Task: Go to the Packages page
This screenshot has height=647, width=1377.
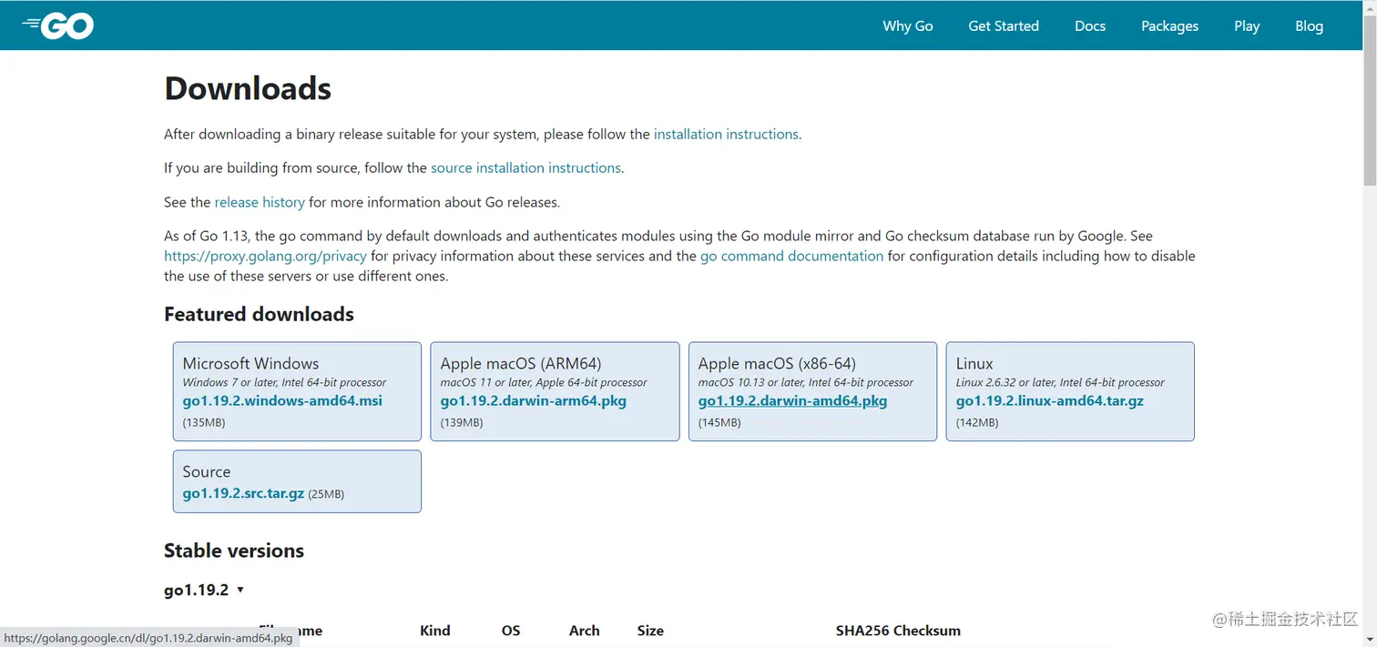Action: click(x=1169, y=25)
